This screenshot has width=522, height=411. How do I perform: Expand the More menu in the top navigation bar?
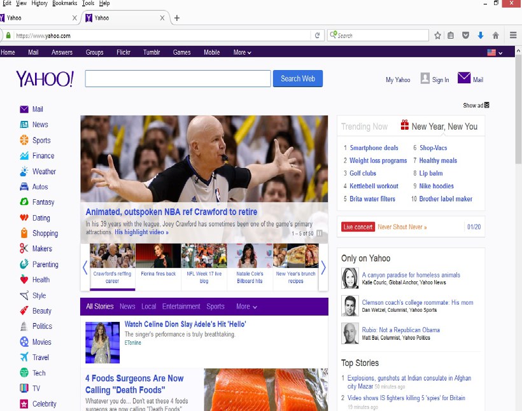(242, 52)
